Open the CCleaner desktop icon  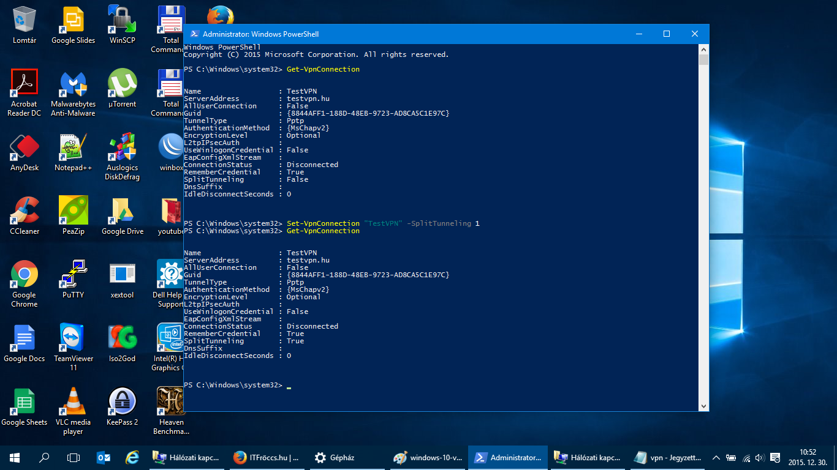[25, 212]
